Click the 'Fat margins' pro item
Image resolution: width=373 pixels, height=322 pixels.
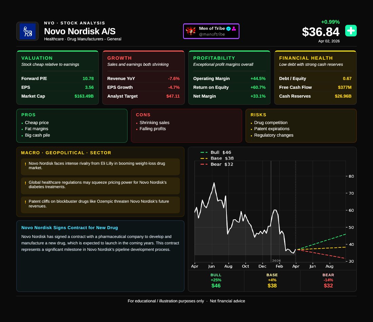coord(36,129)
